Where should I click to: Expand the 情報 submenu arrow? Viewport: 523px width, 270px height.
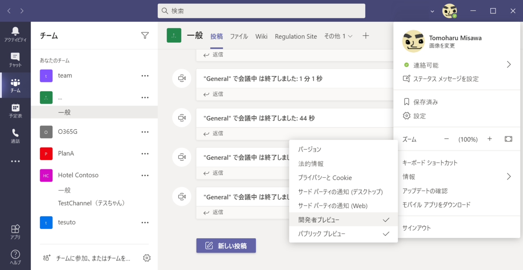(509, 176)
